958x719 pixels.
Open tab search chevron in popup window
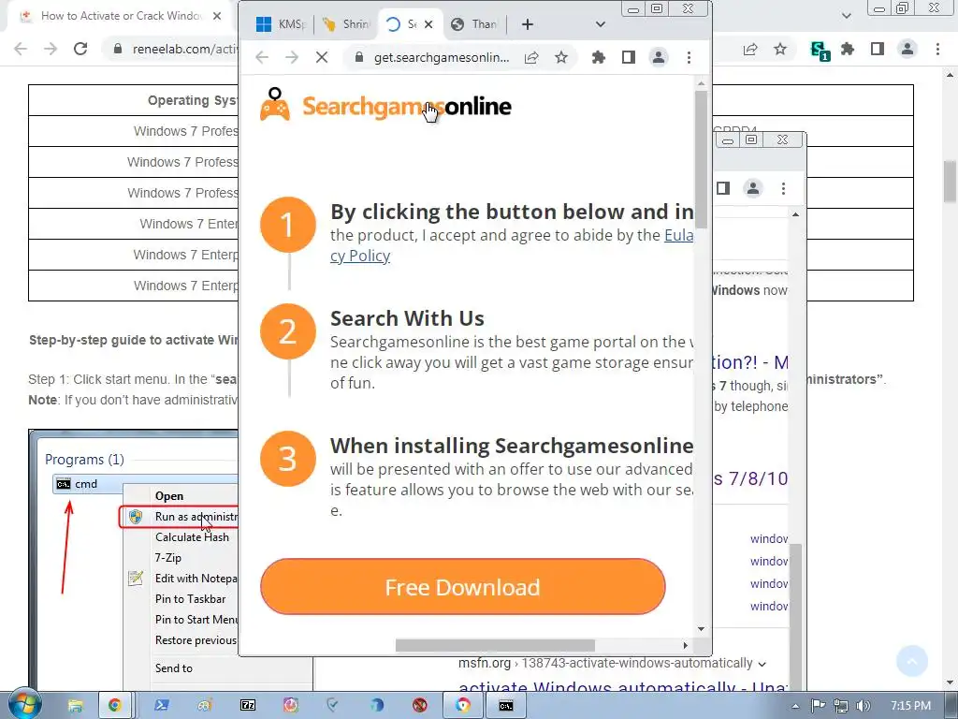pos(601,24)
